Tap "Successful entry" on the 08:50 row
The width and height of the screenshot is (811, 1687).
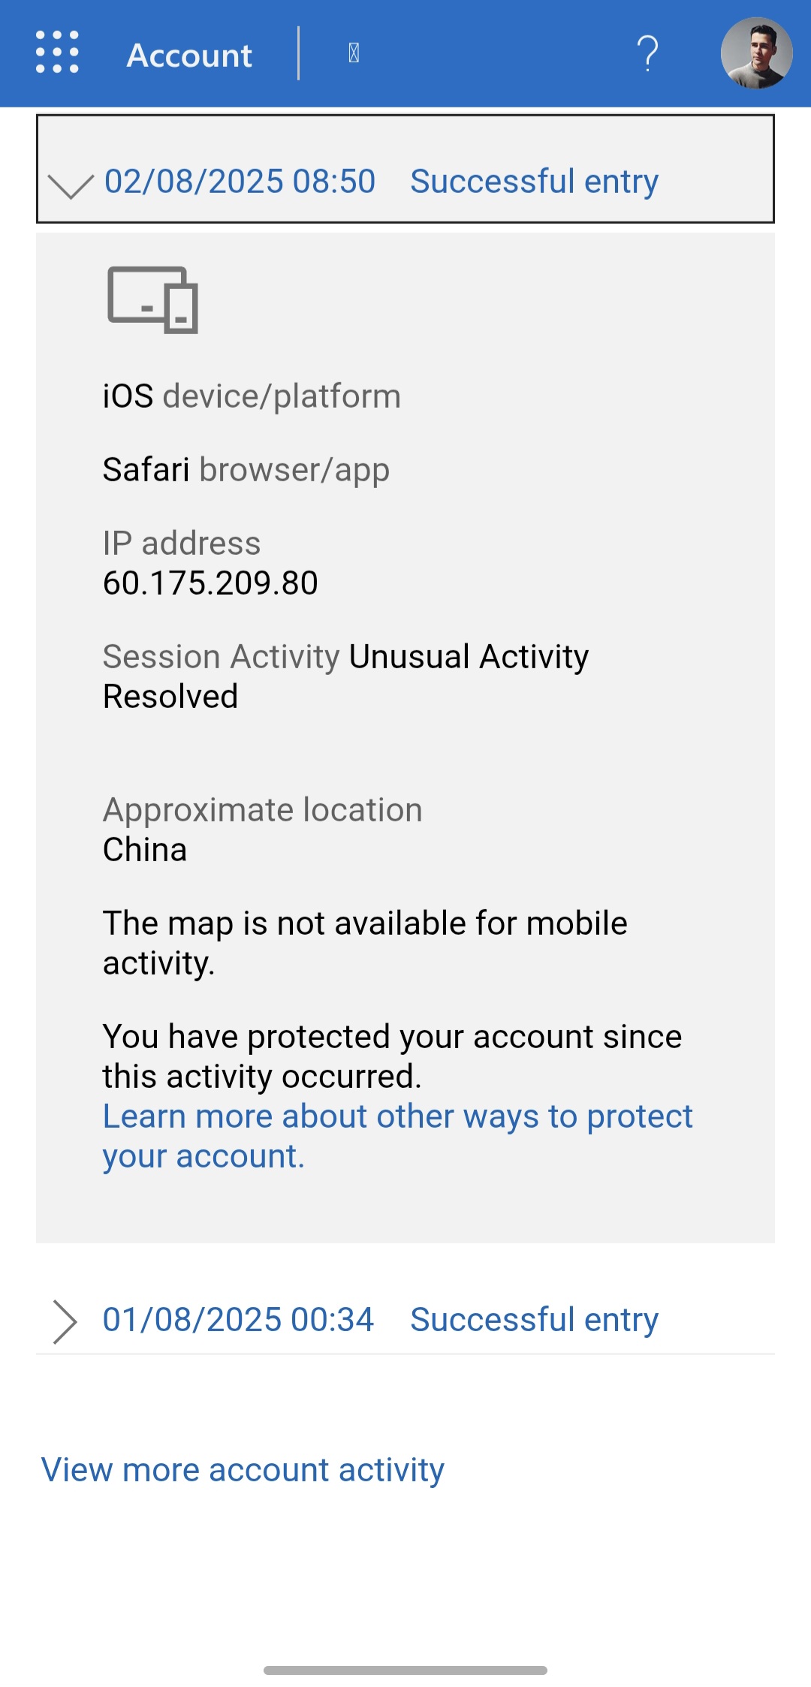[x=534, y=182]
